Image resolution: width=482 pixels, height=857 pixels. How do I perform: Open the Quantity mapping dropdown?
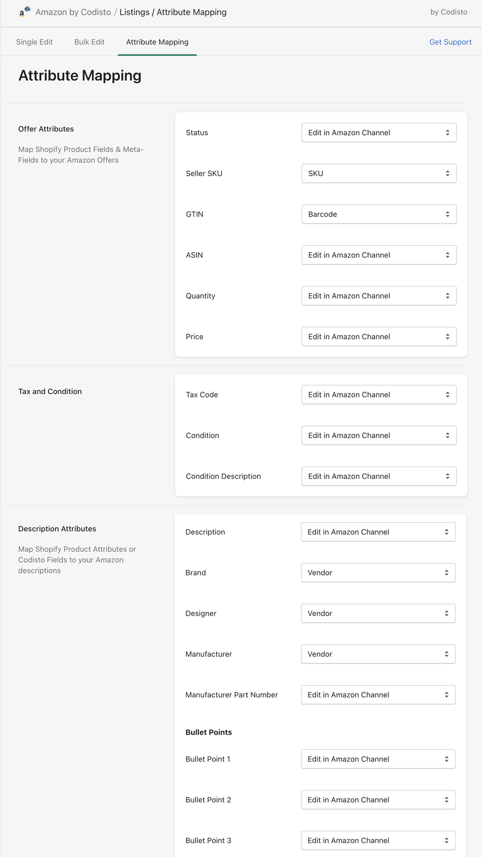(379, 296)
